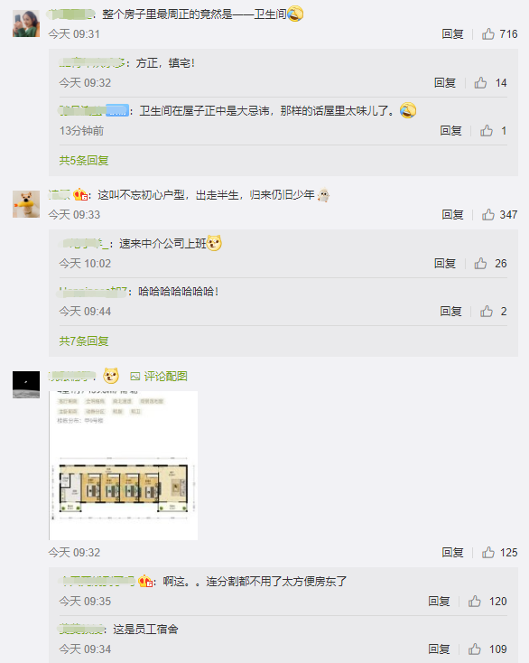Reply to the '方正，镇宅!' comment
This screenshot has width=529, height=663.
click(x=445, y=82)
